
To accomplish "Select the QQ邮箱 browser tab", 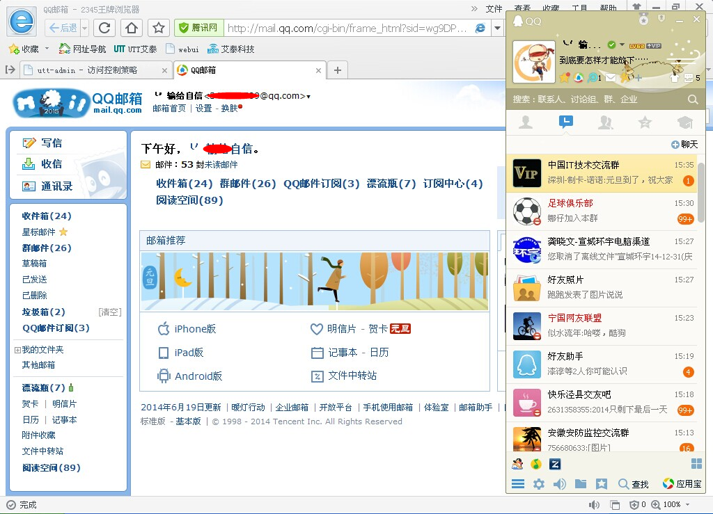I will 251,70.
